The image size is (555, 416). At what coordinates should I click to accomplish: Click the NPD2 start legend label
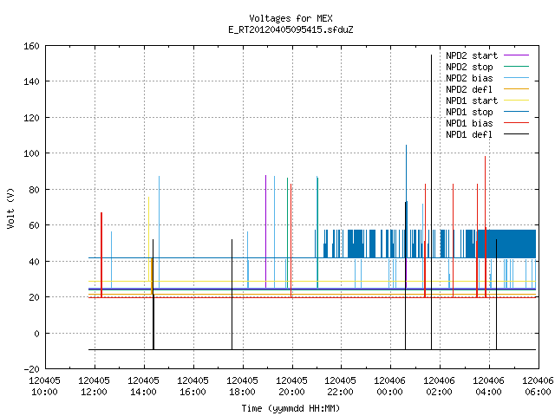click(472, 55)
